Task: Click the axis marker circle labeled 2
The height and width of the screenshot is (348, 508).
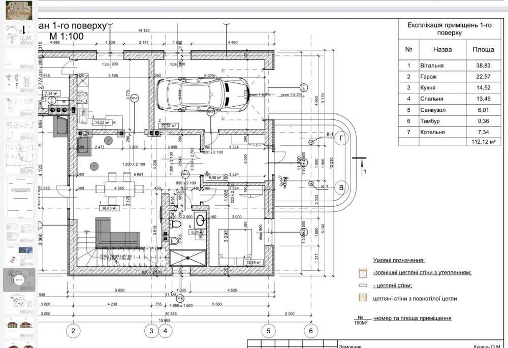Action: pyautogui.click(x=73, y=331)
